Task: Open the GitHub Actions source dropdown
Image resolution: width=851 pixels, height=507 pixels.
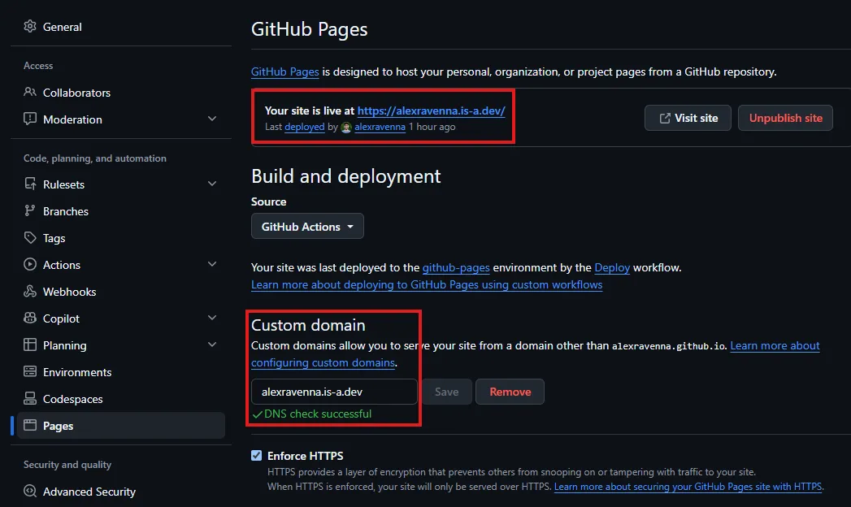Action: pos(307,226)
